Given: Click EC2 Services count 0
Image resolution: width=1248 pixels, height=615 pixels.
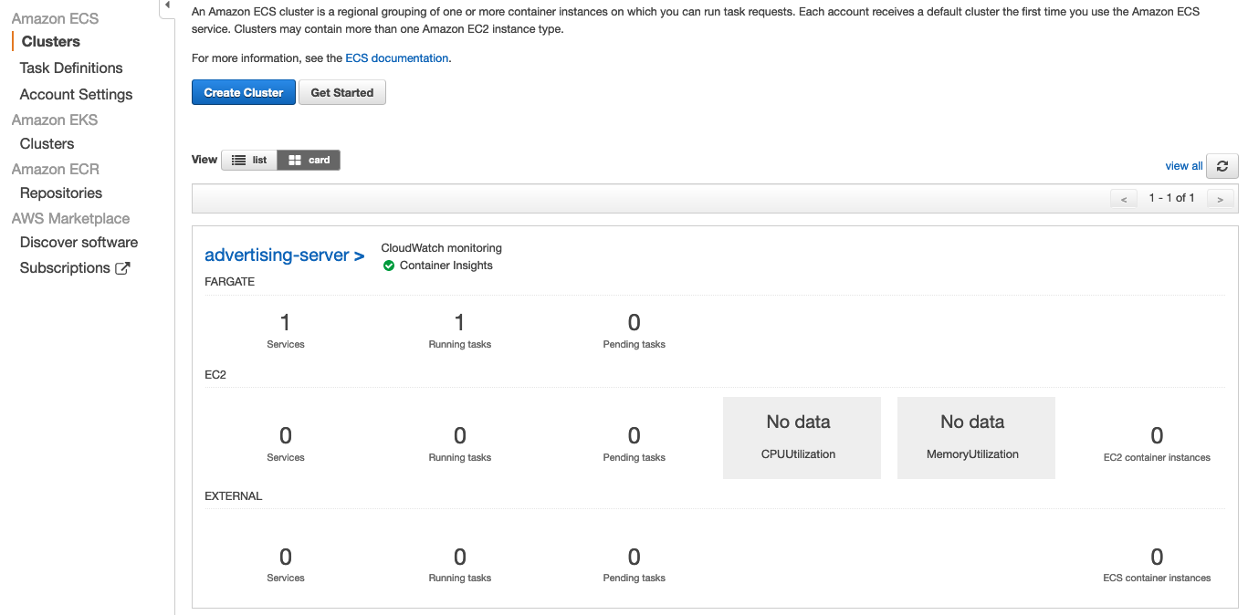Looking at the screenshot, I should coord(286,435).
